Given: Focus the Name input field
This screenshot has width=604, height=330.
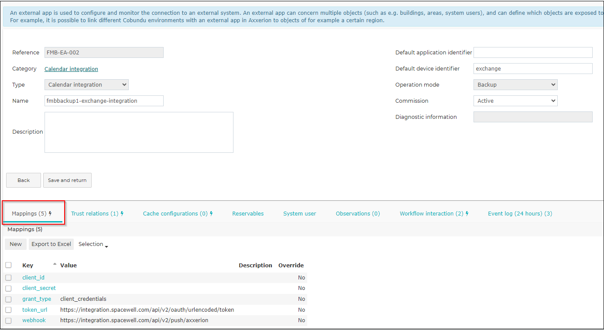Looking at the screenshot, I should tap(104, 101).
